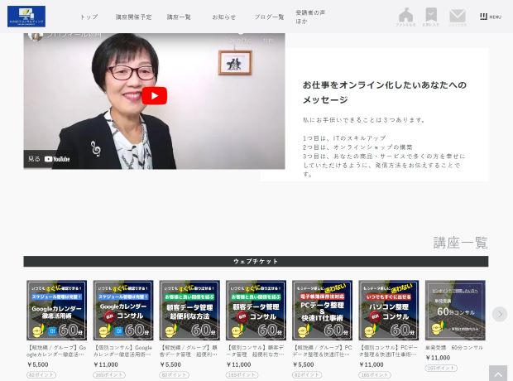Screen dimensions: 513x381
Task: Click the 見る watch button on video
Action: [x=34, y=159]
